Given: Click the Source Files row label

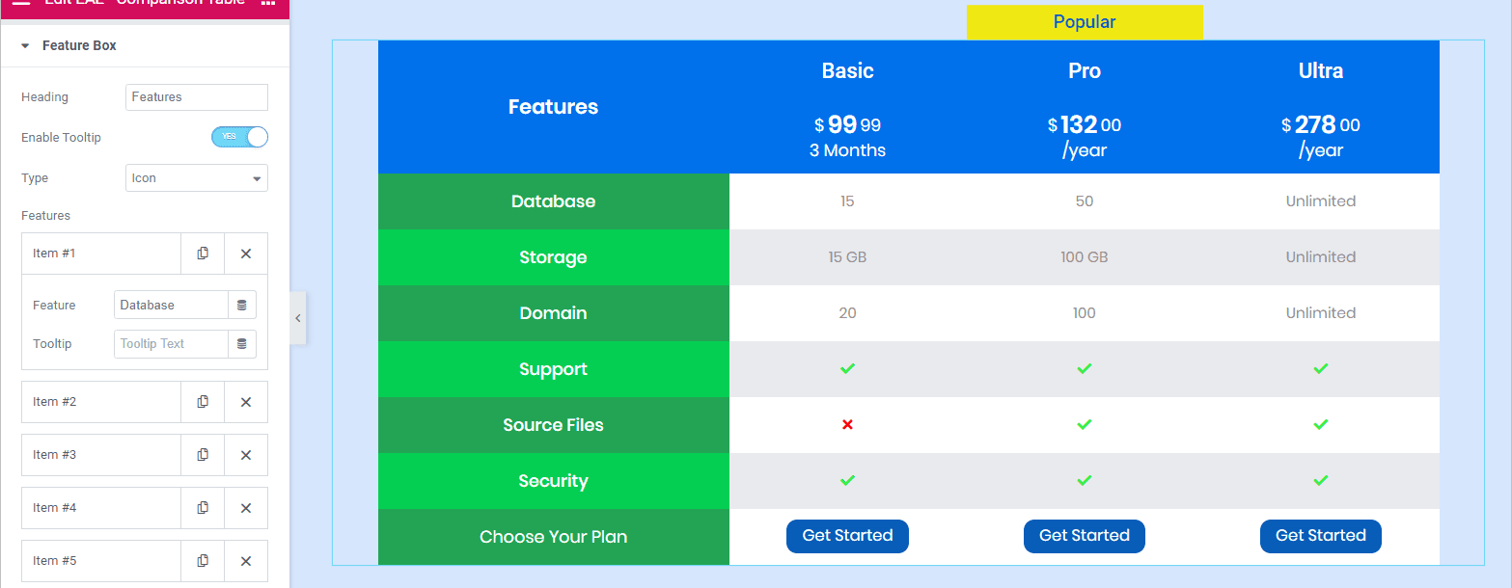Looking at the screenshot, I should (x=553, y=425).
